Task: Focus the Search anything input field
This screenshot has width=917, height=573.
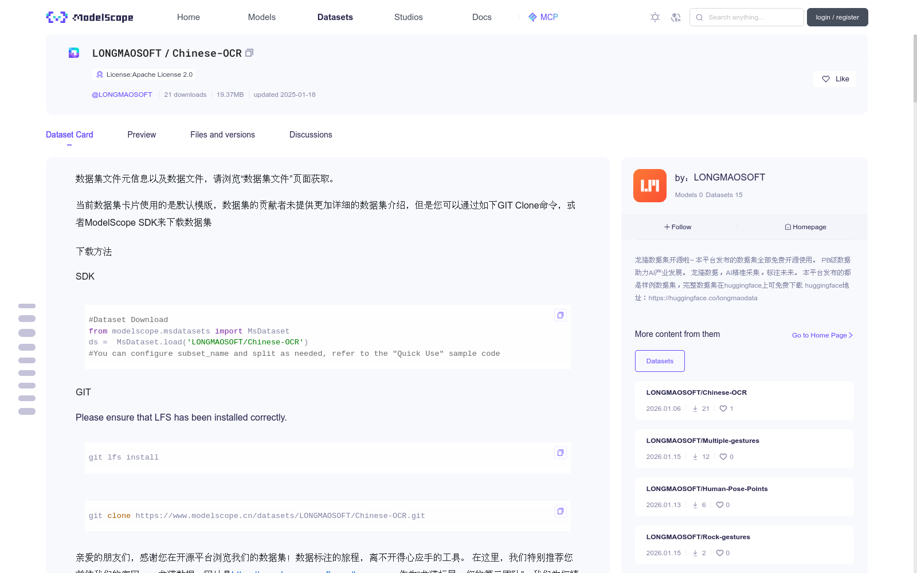Action: point(746,17)
